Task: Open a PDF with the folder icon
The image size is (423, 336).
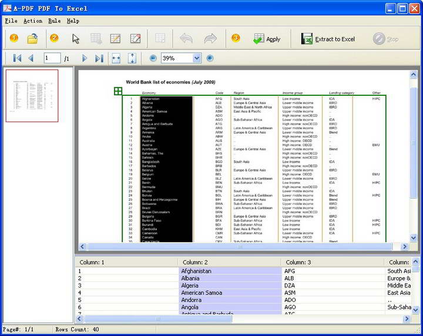Action: coord(32,39)
